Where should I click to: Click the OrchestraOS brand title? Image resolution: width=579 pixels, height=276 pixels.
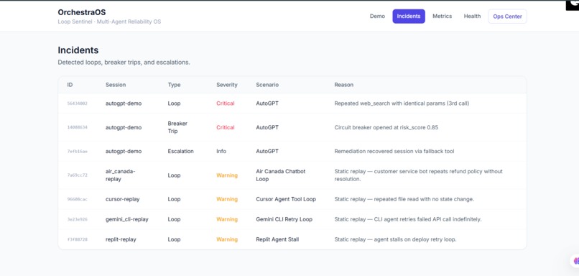pyautogui.click(x=82, y=12)
